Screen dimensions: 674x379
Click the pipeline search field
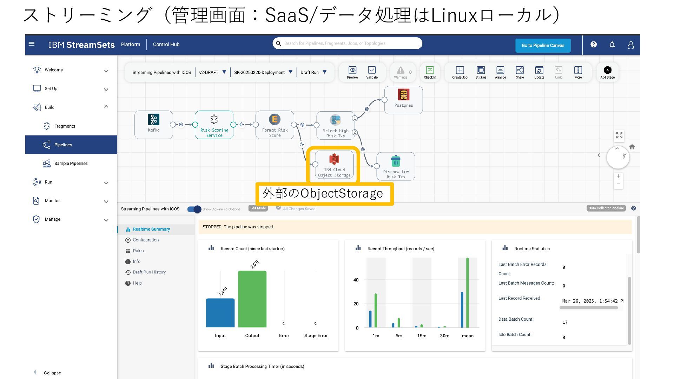[x=348, y=44]
